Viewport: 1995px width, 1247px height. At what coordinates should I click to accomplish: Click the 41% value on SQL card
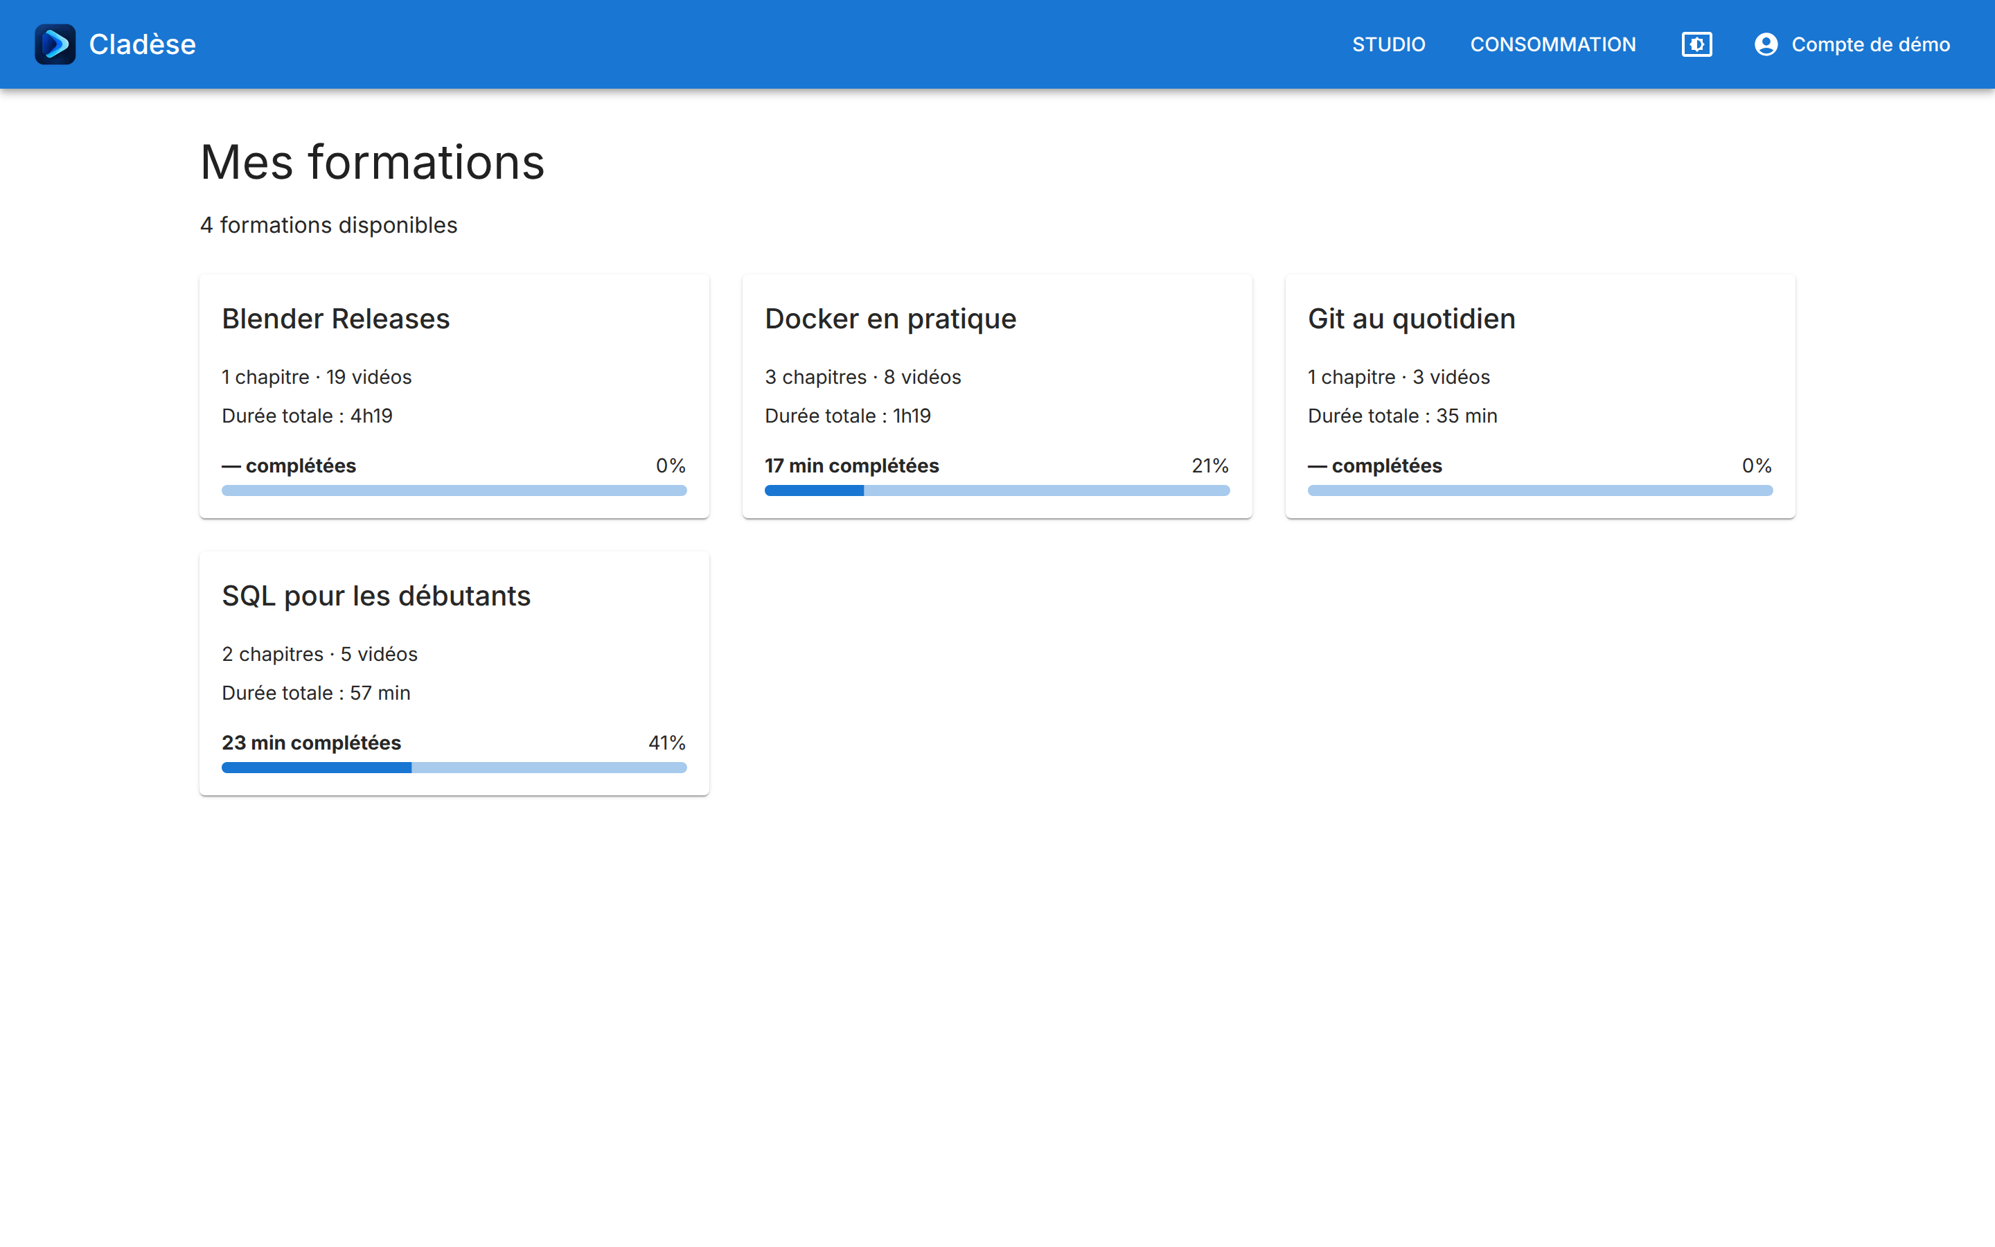[x=667, y=743]
